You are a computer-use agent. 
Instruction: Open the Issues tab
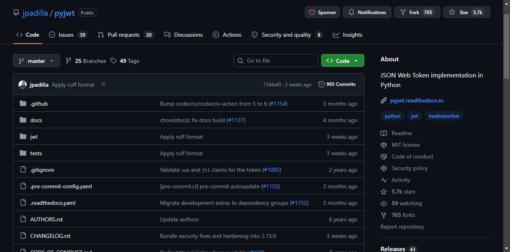coord(68,35)
